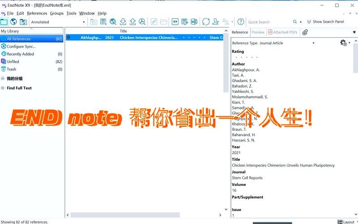The image size is (358, 224).
Task: Open the Layout button in status bar
Action: pyautogui.click(x=346, y=222)
